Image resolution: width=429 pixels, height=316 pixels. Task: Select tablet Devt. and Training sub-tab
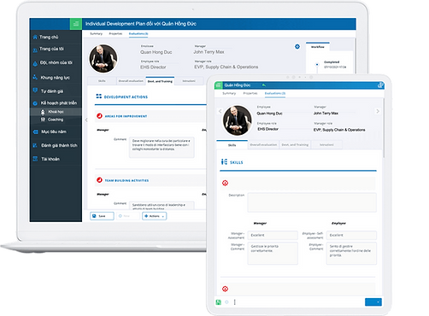(295, 144)
